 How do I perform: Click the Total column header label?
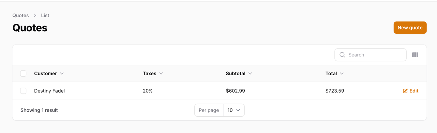(x=331, y=73)
